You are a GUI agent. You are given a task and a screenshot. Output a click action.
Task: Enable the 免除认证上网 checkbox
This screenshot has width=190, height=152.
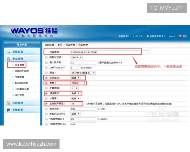point(46,114)
